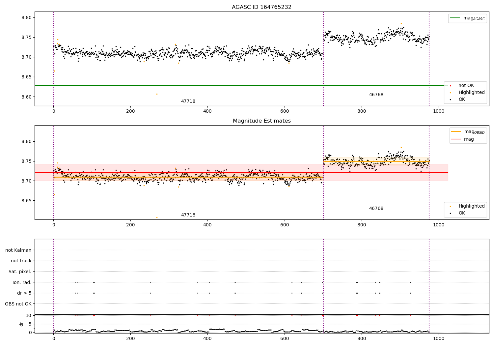Click the 'dr > 5' row label
494x346 pixels.
coord(24,293)
